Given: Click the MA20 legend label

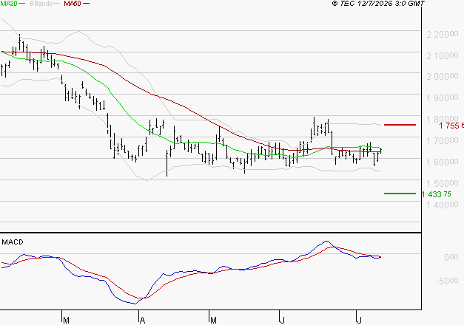Looking at the screenshot, I should click(9, 4).
